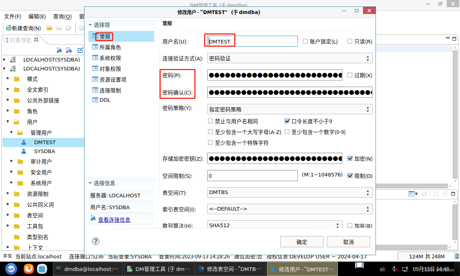Switch to 修改表空间 taskbar window
This screenshot has width=460, height=276.
coord(231,269)
